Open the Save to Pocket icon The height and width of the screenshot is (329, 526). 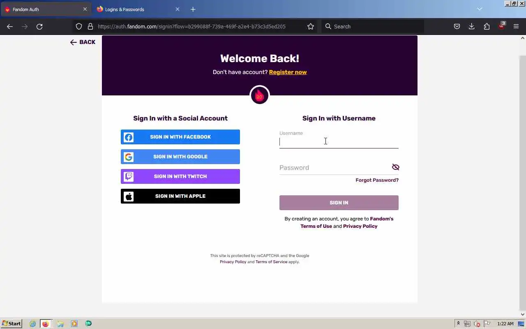click(457, 26)
